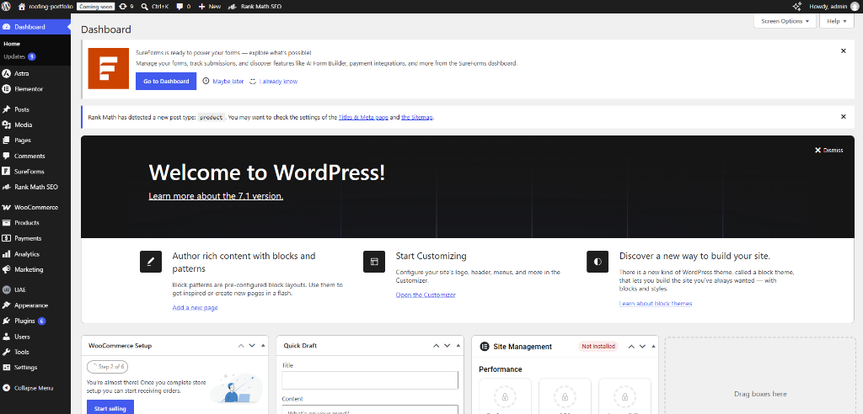Click the Start selling button
Image resolution: width=863 pixels, height=414 pixels.
(x=110, y=407)
